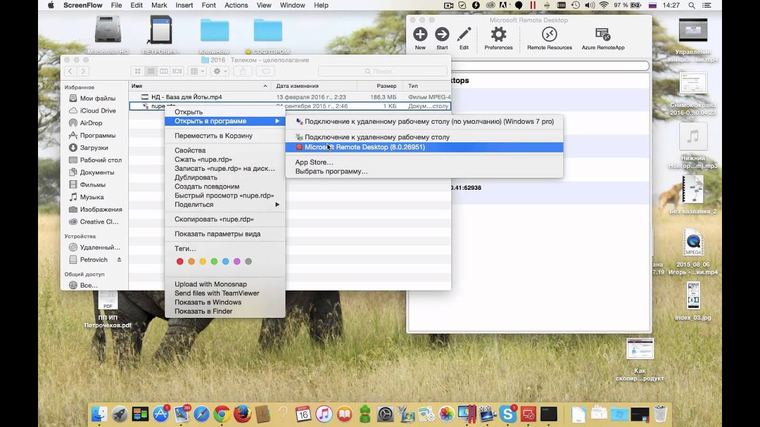Click the Finder Share toolbar button
This screenshot has height=427, width=760.
242,71
